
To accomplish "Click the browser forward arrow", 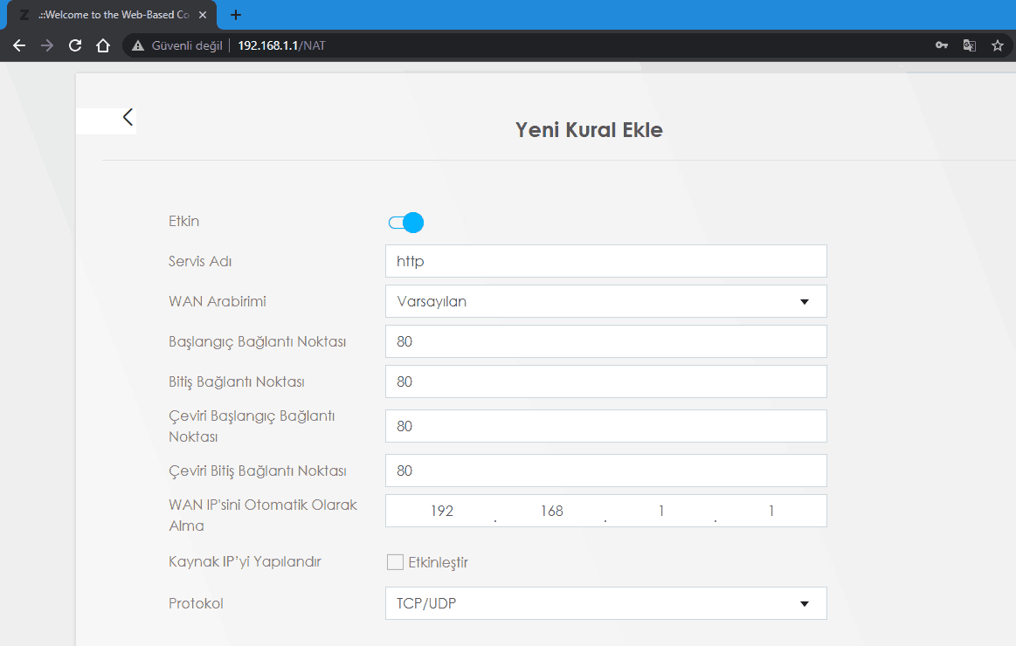I will 47,45.
